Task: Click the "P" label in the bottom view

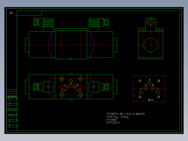Action: tap(71, 84)
